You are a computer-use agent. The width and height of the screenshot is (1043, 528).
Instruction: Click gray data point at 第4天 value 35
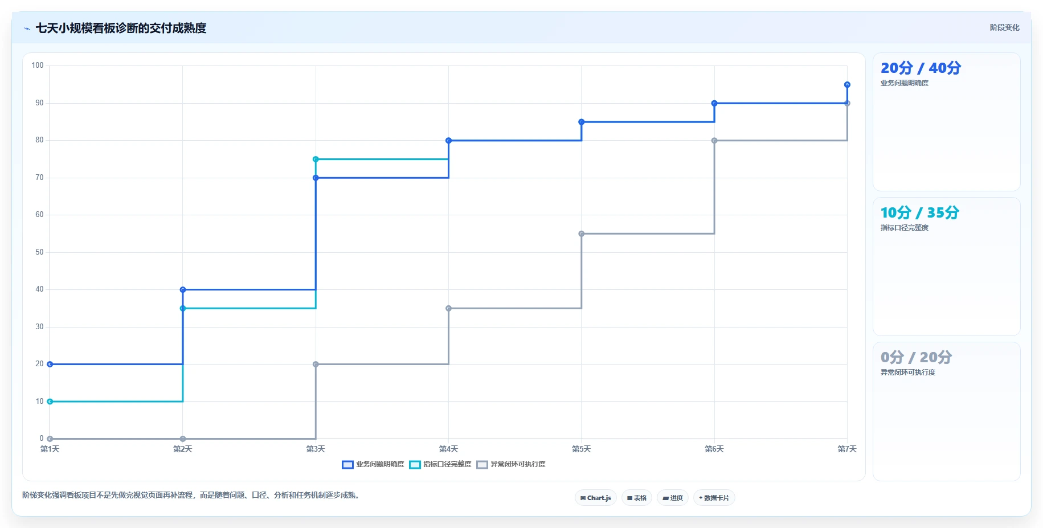tap(448, 308)
